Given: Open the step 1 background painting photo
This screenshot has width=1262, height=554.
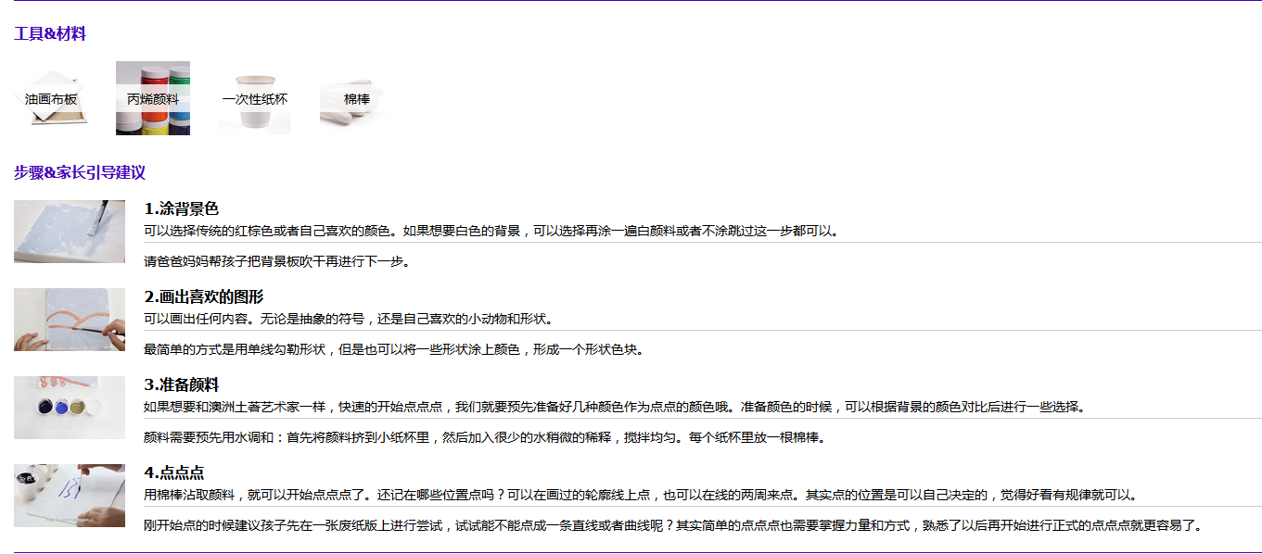Looking at the screenshot, I should click(x=70, y=232).
